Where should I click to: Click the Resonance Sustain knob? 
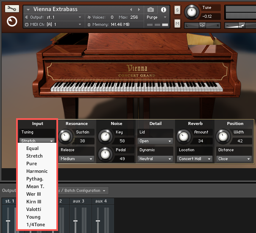(65, 136)
